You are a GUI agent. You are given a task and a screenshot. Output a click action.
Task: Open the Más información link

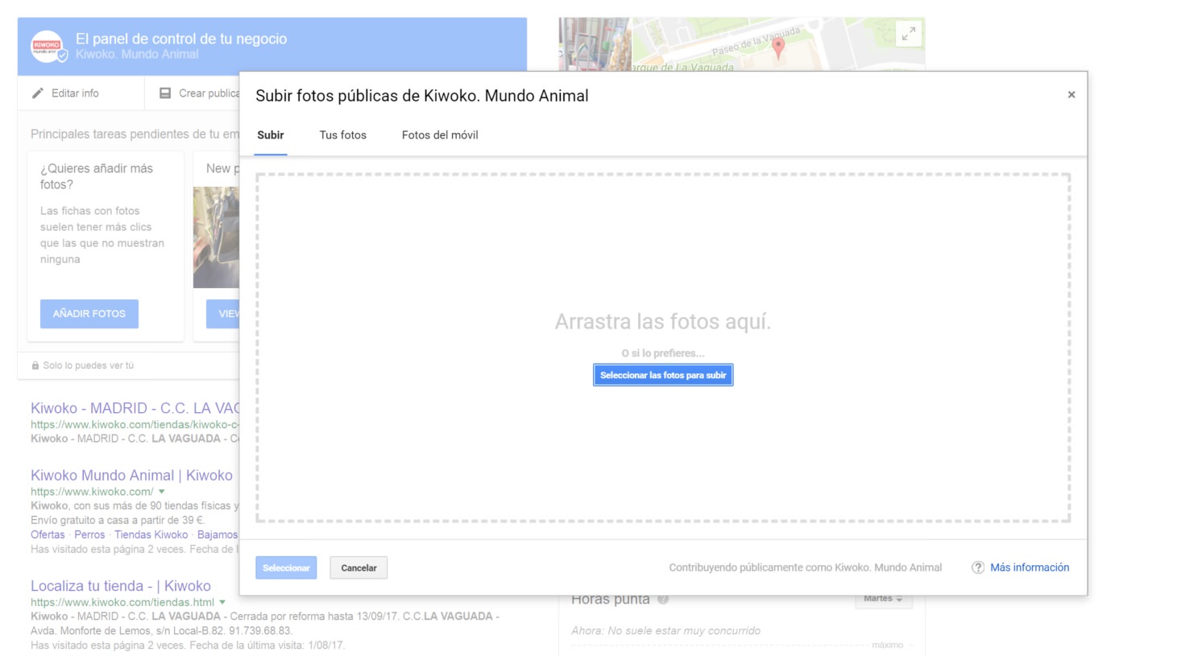coord(1030,567)
